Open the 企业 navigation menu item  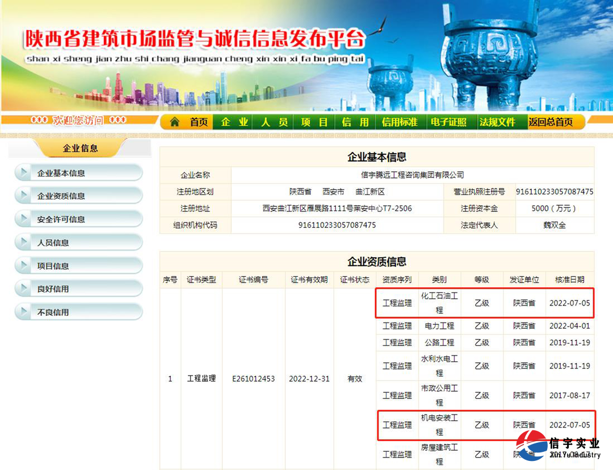coord(234,122)
